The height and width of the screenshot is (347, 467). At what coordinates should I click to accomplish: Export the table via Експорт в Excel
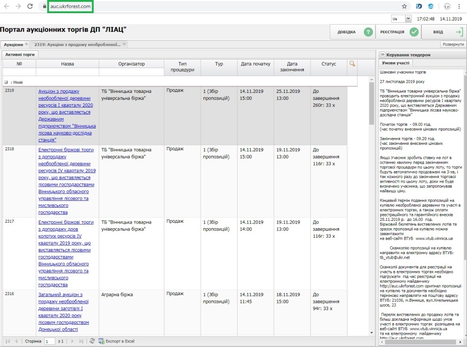tap(116, 341)
